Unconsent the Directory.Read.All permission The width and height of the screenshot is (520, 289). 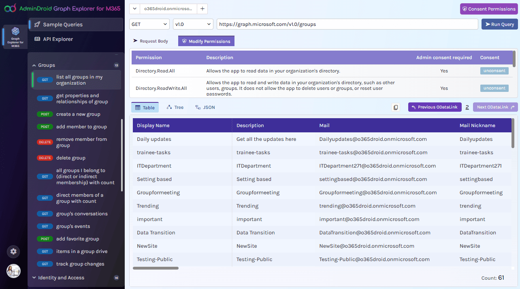[494, 70]
